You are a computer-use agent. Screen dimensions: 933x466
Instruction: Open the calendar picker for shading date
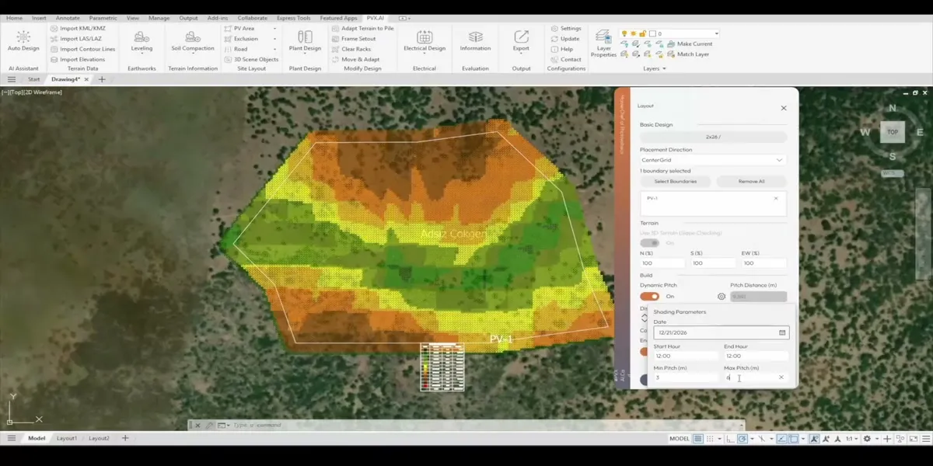[x=782, y=332]
